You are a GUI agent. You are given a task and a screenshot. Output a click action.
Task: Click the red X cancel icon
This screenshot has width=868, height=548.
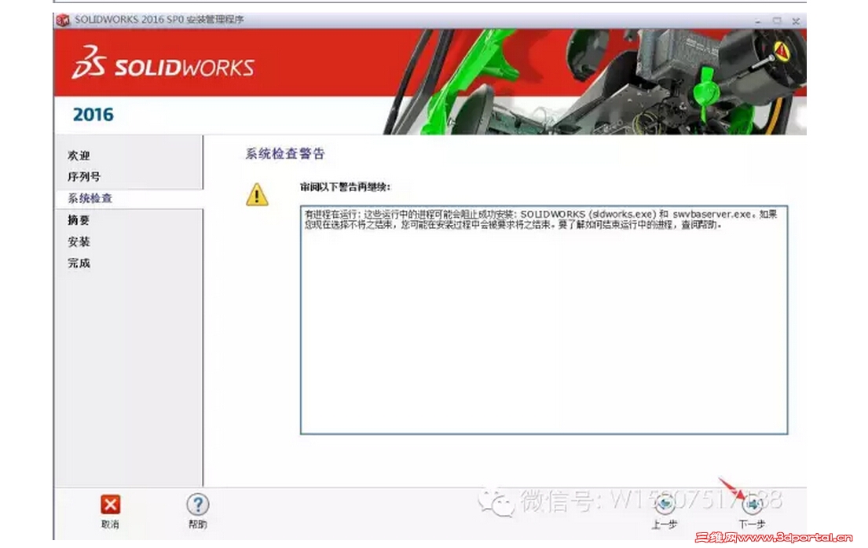pyautogui.click(x=110, y=505)
